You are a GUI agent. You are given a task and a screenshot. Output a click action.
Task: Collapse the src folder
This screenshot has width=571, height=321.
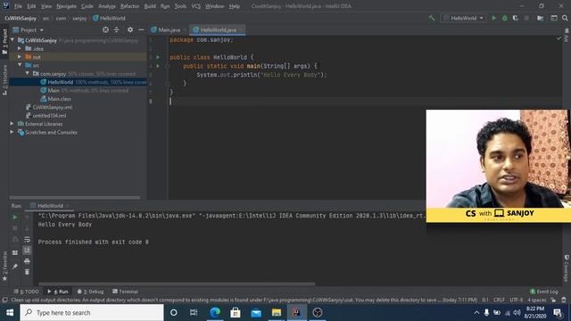(20, 65)
